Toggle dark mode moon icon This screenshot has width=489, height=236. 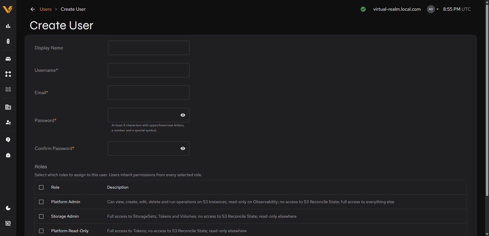coord(8,208)
